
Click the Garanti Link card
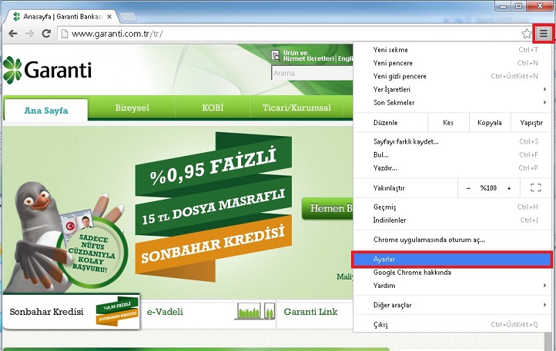pos(315,311)
